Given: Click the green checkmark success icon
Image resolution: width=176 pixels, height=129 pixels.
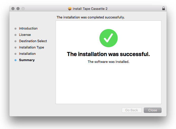Looking at the screenshot, I should (109, 38).
